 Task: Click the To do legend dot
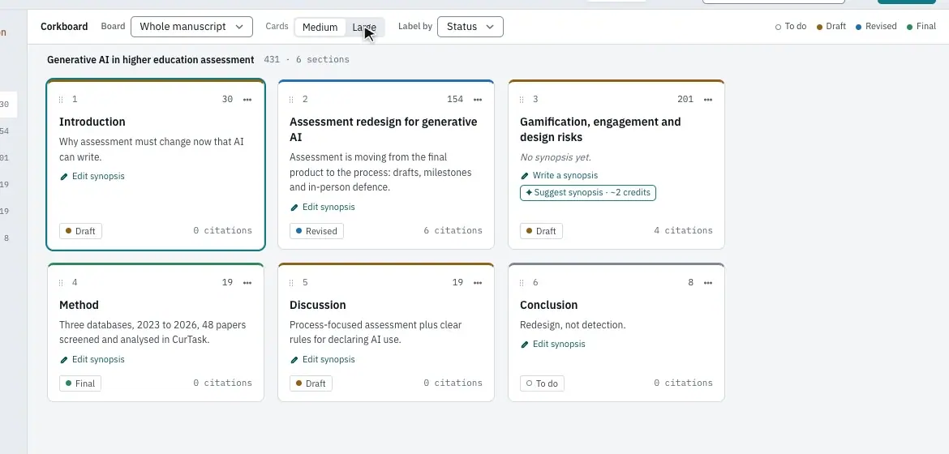pos(779,27)
